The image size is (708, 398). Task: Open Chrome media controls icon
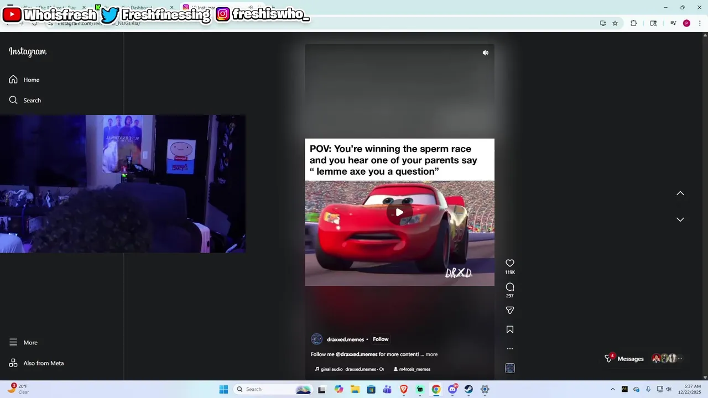pos(673,23)
